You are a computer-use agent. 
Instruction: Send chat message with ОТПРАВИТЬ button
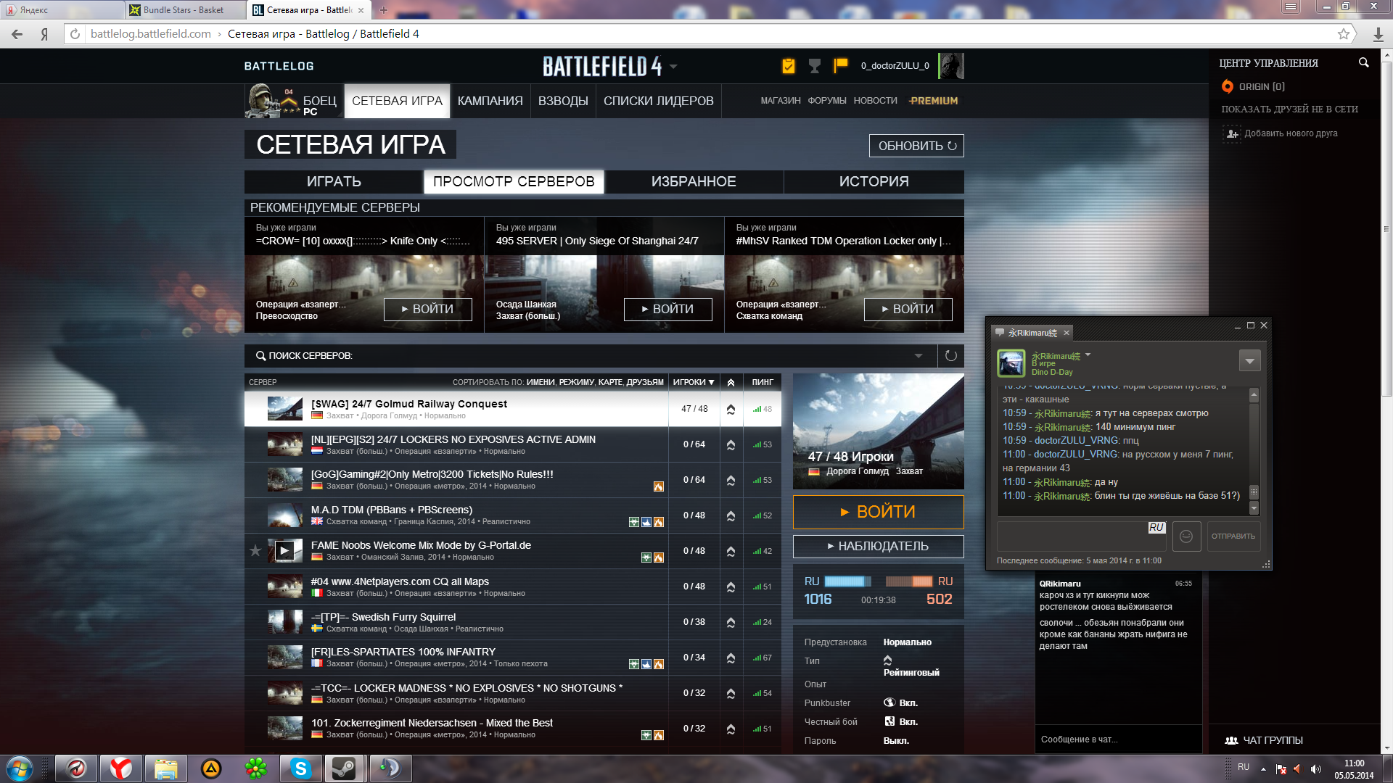click(1233, 536)
